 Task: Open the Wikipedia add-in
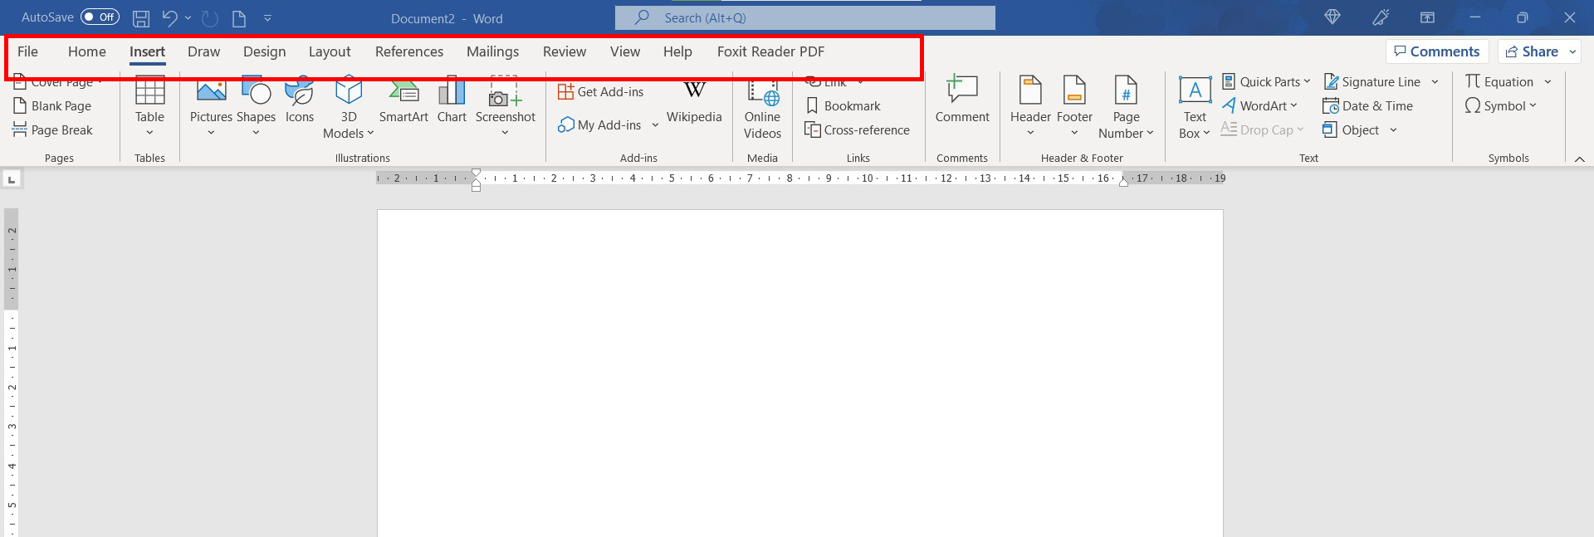[694, 101]
